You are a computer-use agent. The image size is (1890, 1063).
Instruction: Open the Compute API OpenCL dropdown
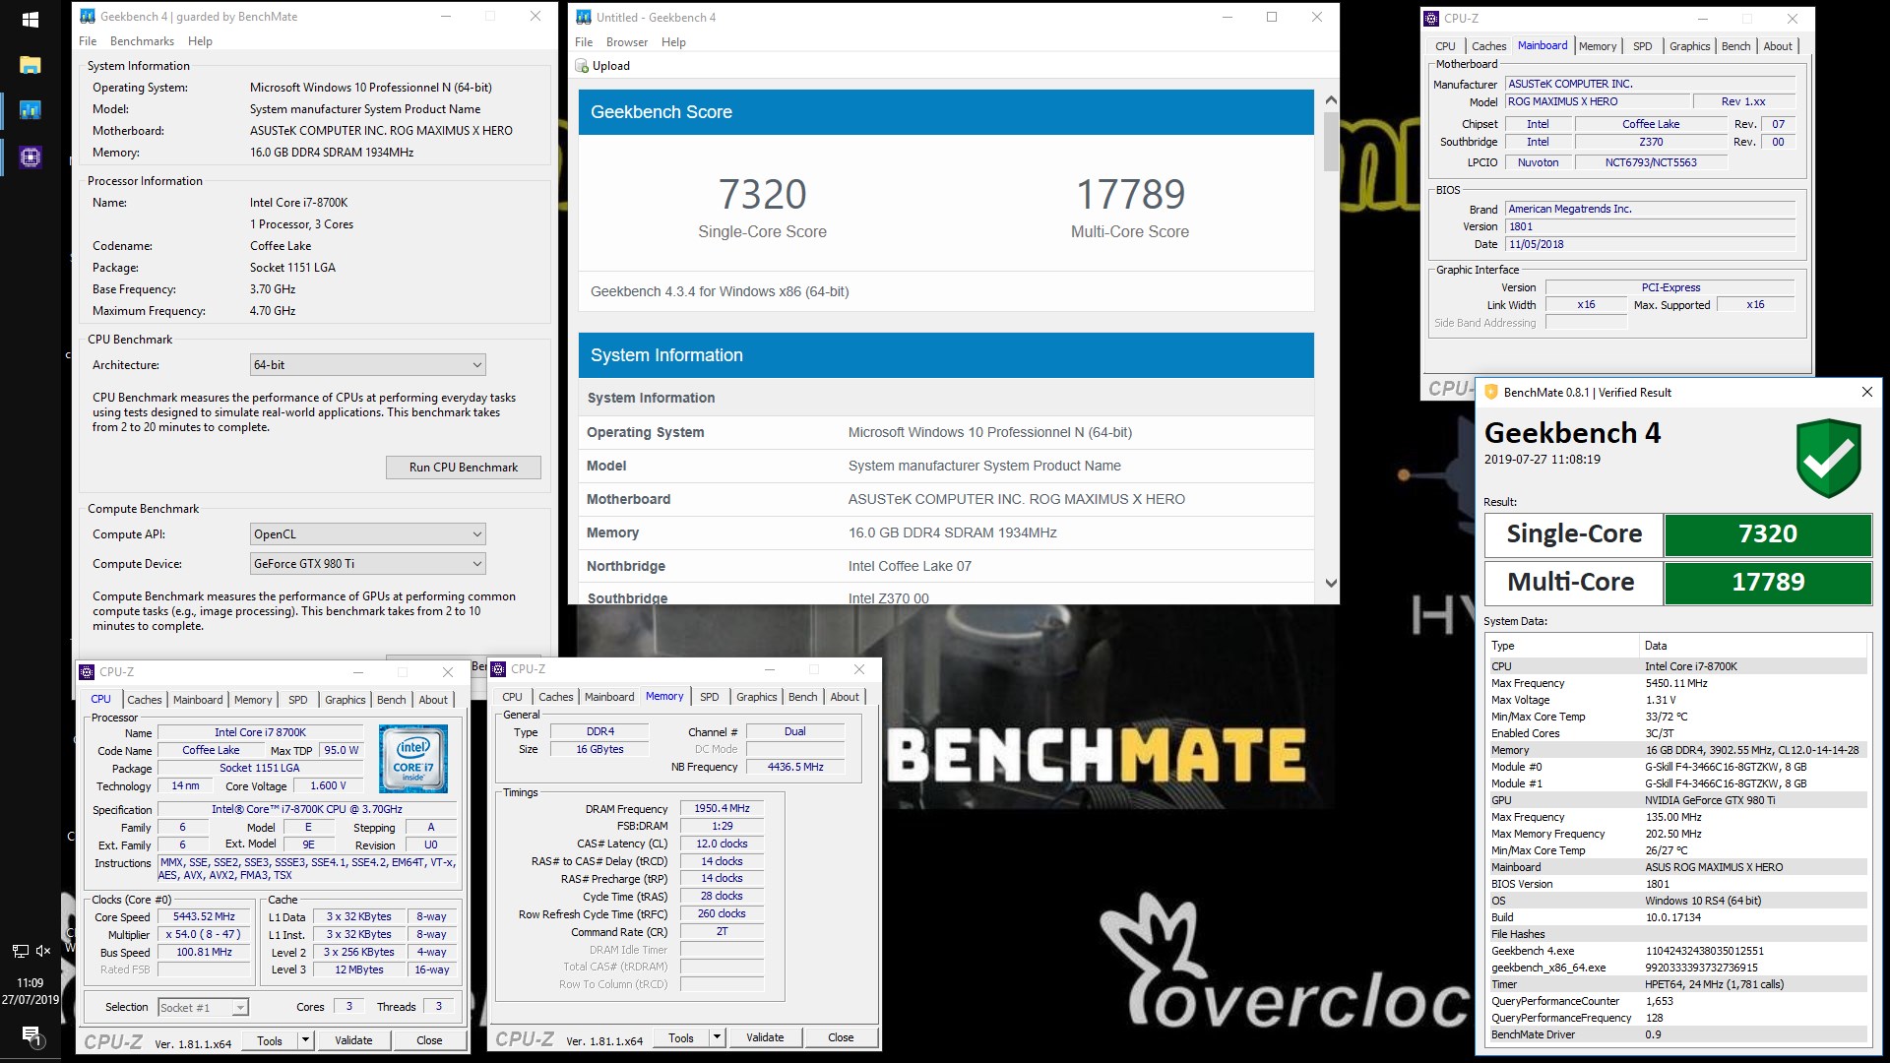(x=367, y=534)
